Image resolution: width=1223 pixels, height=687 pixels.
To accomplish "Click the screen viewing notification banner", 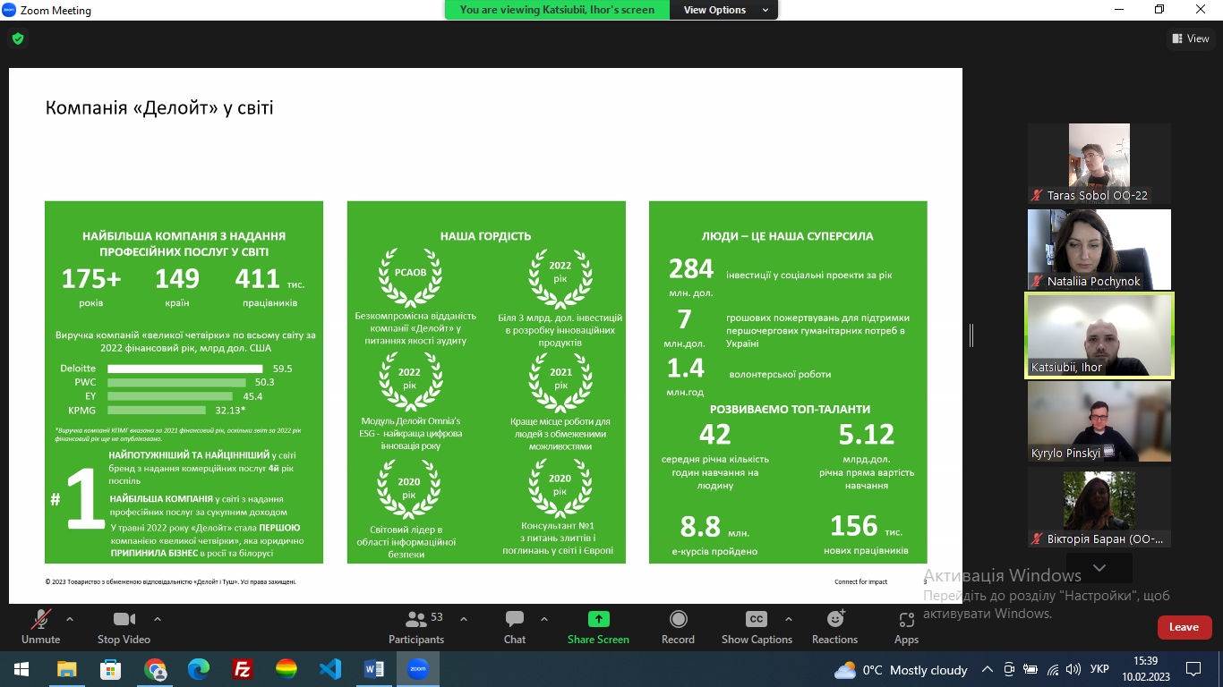I will tap(557, 10).
